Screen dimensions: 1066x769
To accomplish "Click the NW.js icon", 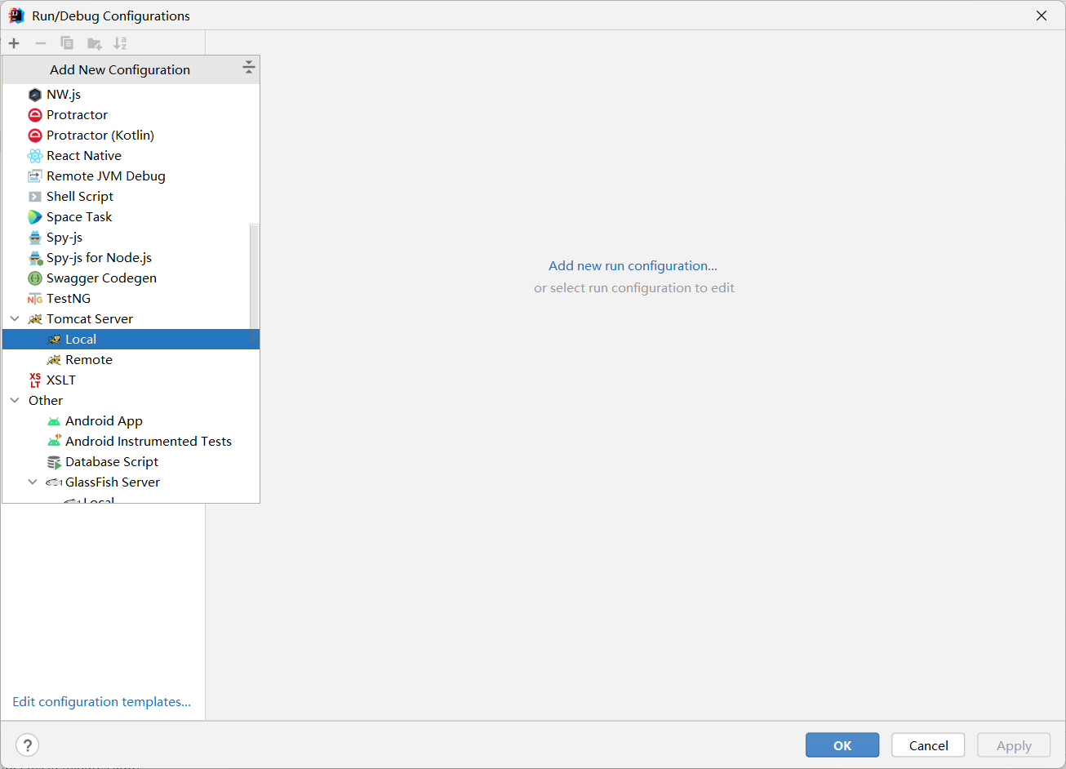I will click(x=34, y=95).
